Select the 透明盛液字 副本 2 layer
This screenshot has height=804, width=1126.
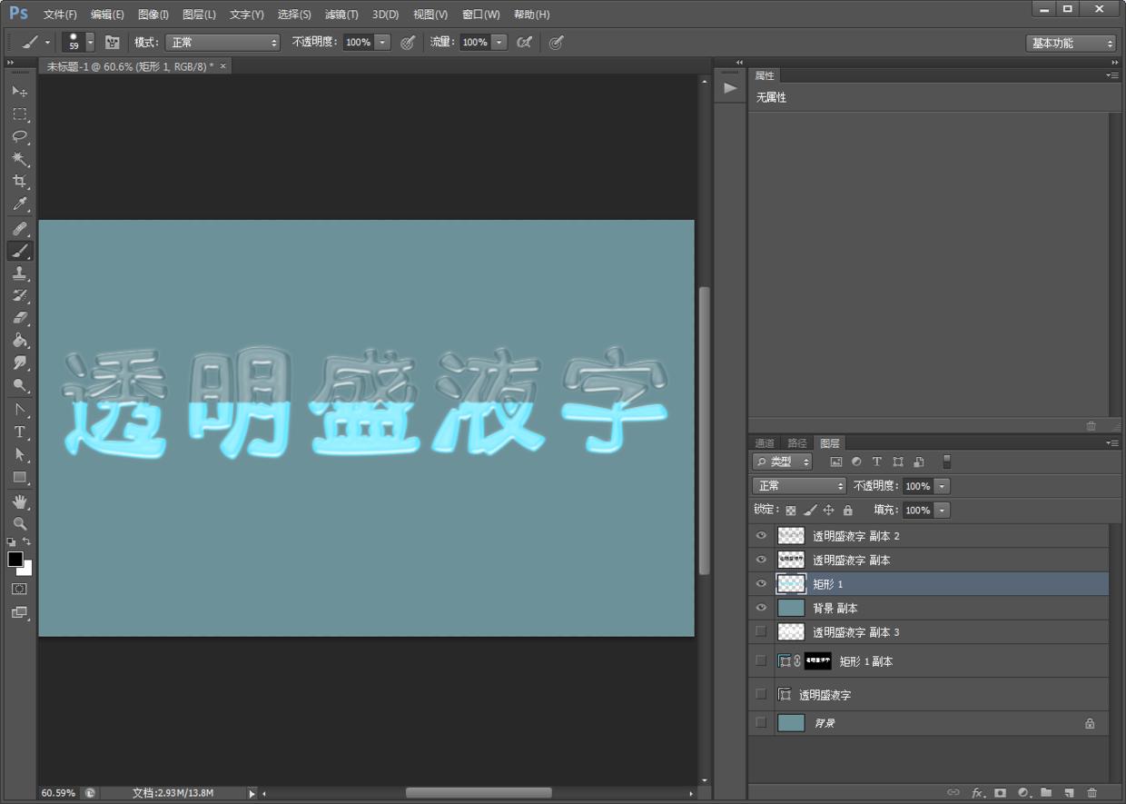point(855,536)
